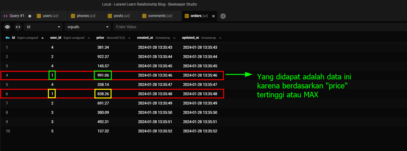Open the id column filter dropdown
Viewport: 407px width, 151px height.
click(43, 27)
